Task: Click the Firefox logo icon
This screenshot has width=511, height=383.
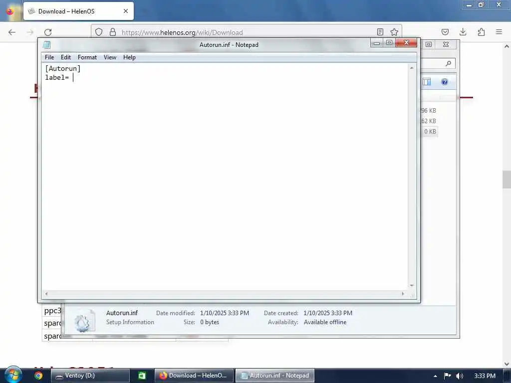Action: click(10, 11)
